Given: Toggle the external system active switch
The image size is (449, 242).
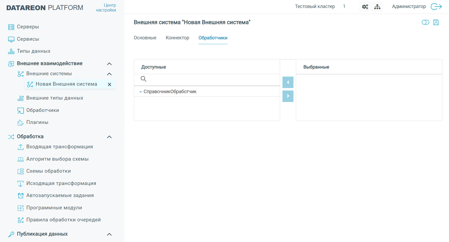Looking at the screenshot, I should [x=425, y=22].
